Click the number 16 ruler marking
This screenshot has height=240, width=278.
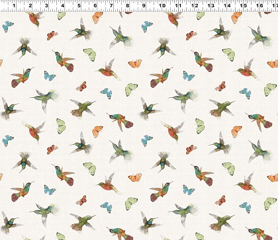pyautogui.click(x=260, y=5)
